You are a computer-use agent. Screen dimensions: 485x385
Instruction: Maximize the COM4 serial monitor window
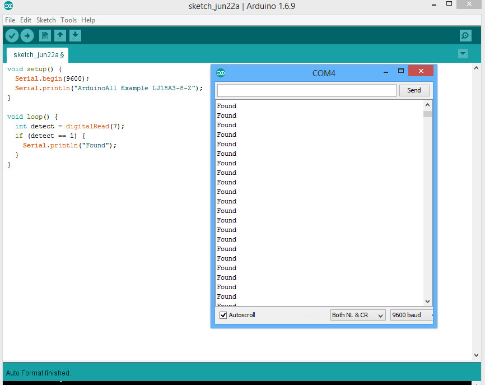401,71
